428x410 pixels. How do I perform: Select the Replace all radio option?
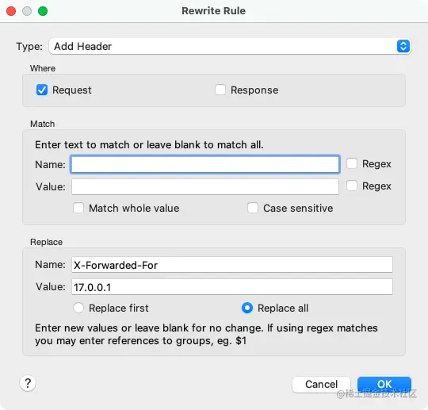pos(247,308)
